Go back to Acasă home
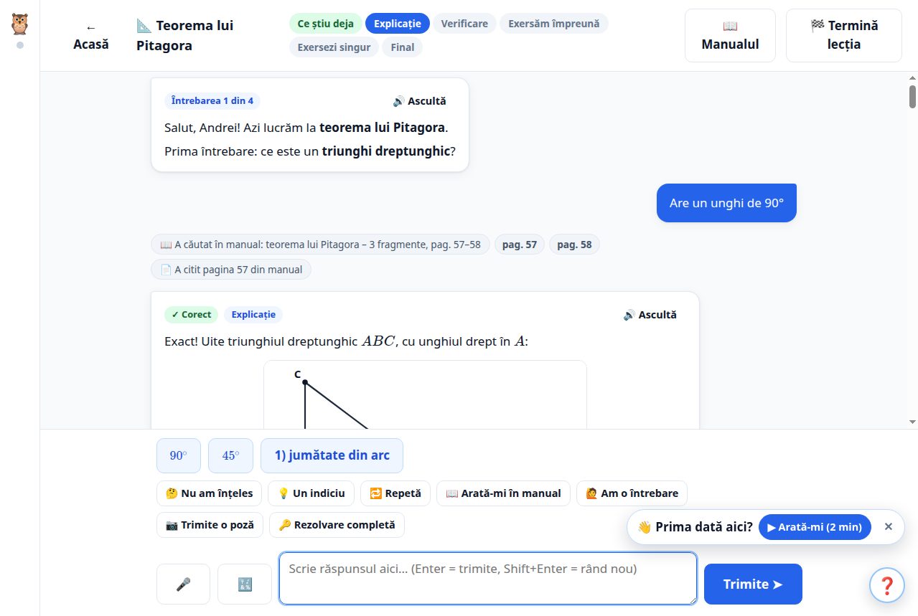The image size is (918, 616). point(91,36)
